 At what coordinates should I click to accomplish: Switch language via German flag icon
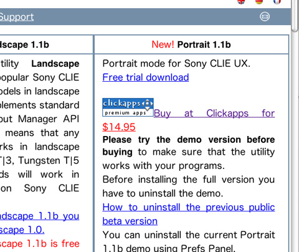259,2
